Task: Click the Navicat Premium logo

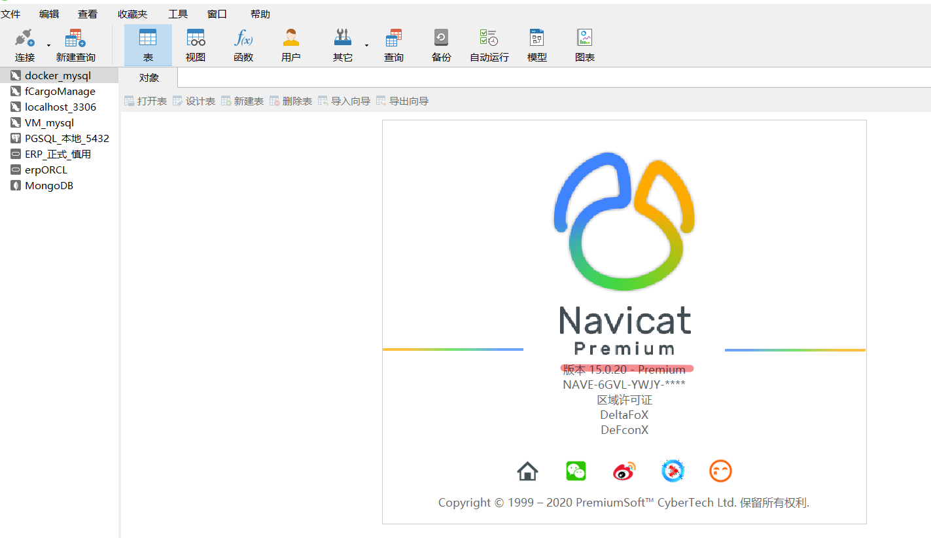Action: 625,254
